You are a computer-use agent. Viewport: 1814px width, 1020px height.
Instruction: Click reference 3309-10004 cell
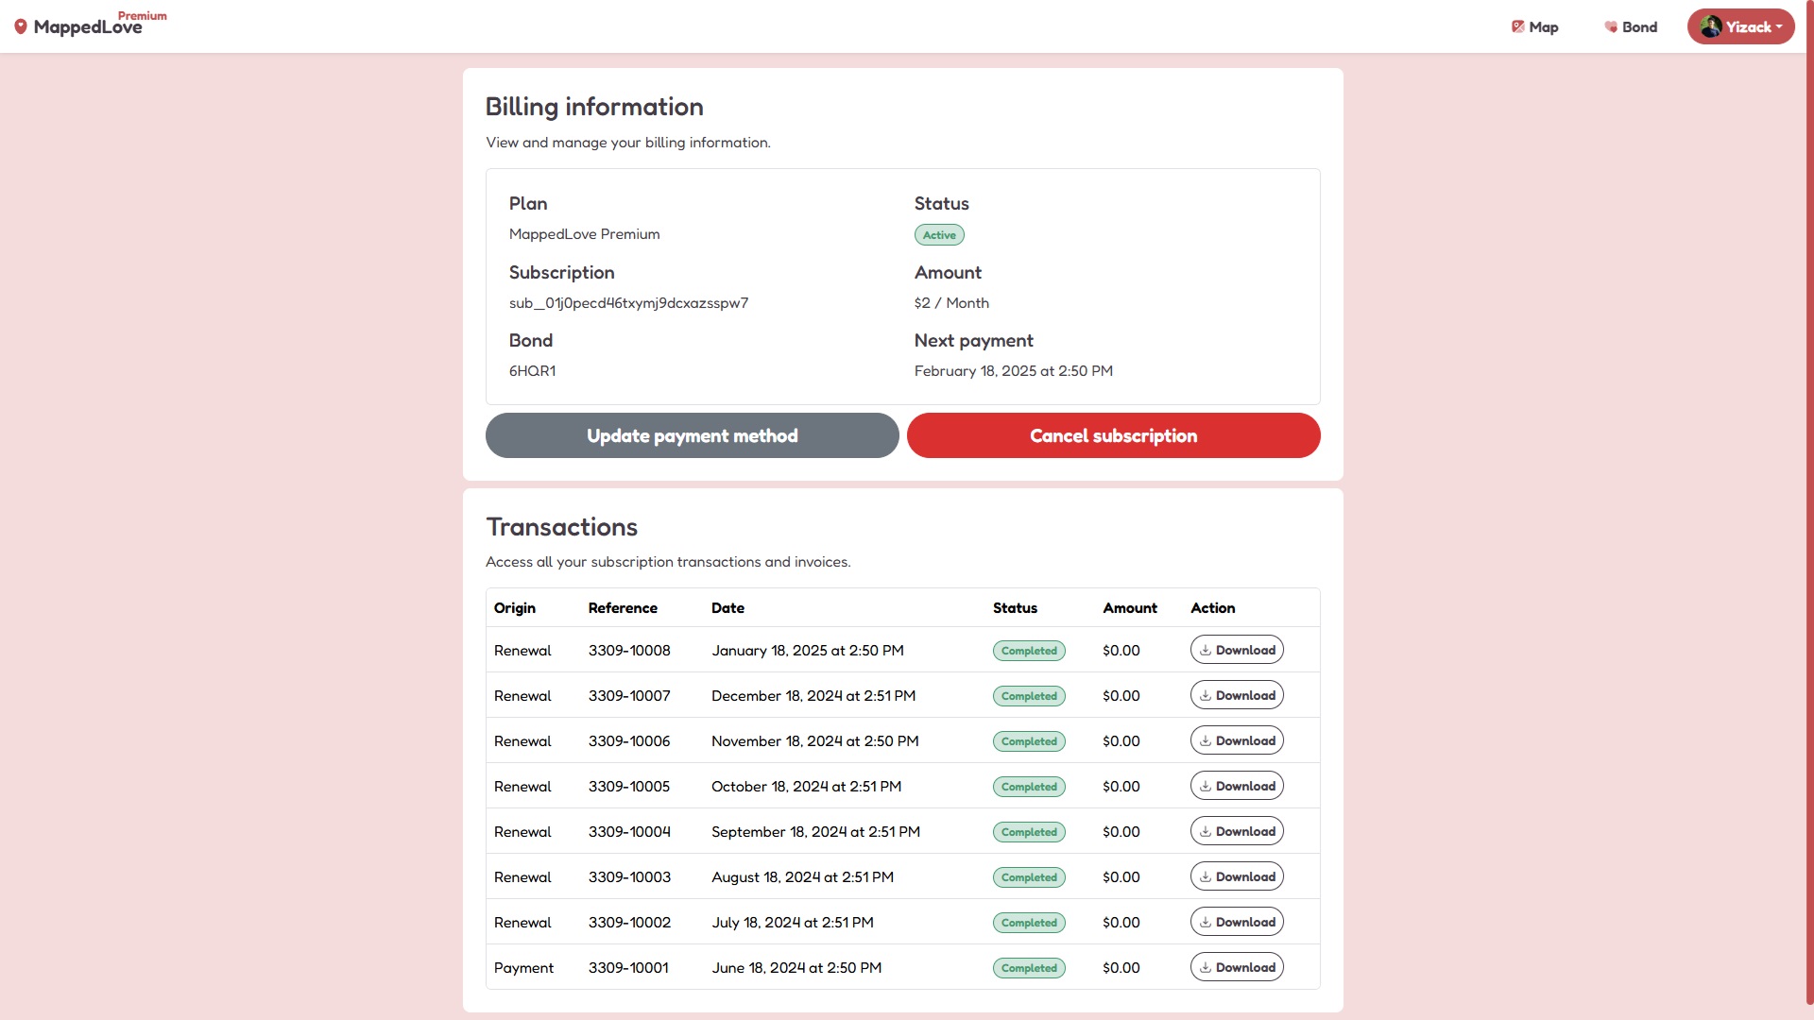629,832
